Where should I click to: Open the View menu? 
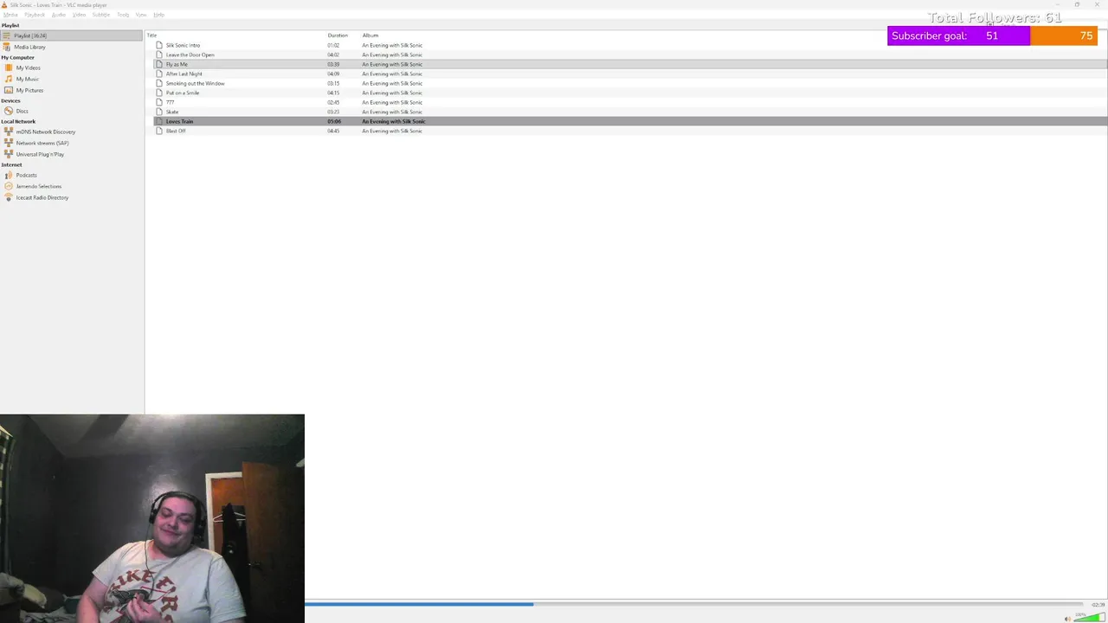[141, 15]
